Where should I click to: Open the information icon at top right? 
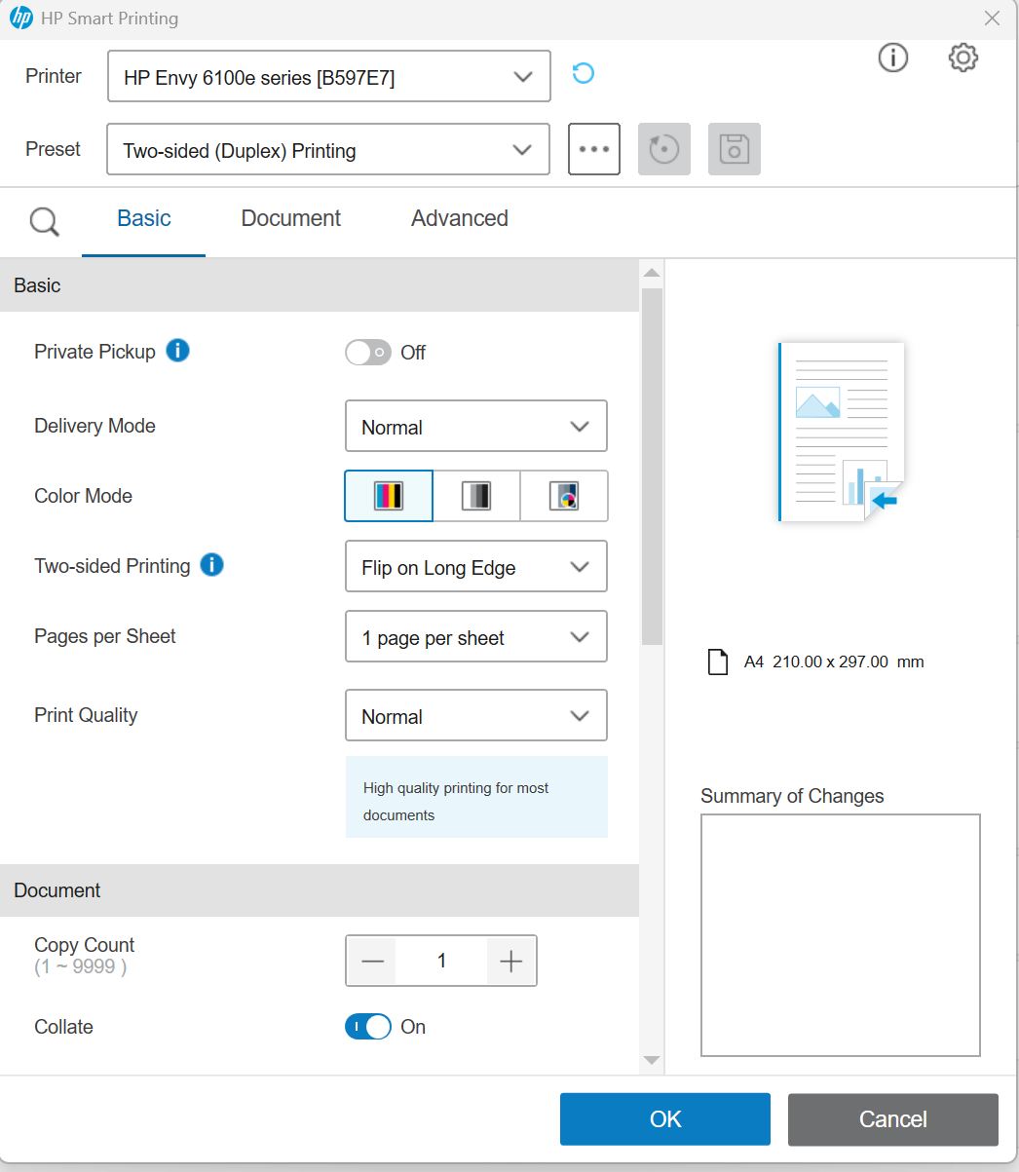coord(893,58)
